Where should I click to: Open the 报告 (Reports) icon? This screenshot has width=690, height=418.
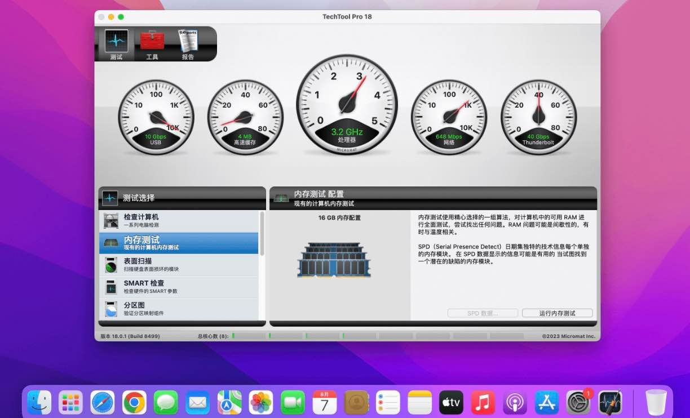pos(188,44)
